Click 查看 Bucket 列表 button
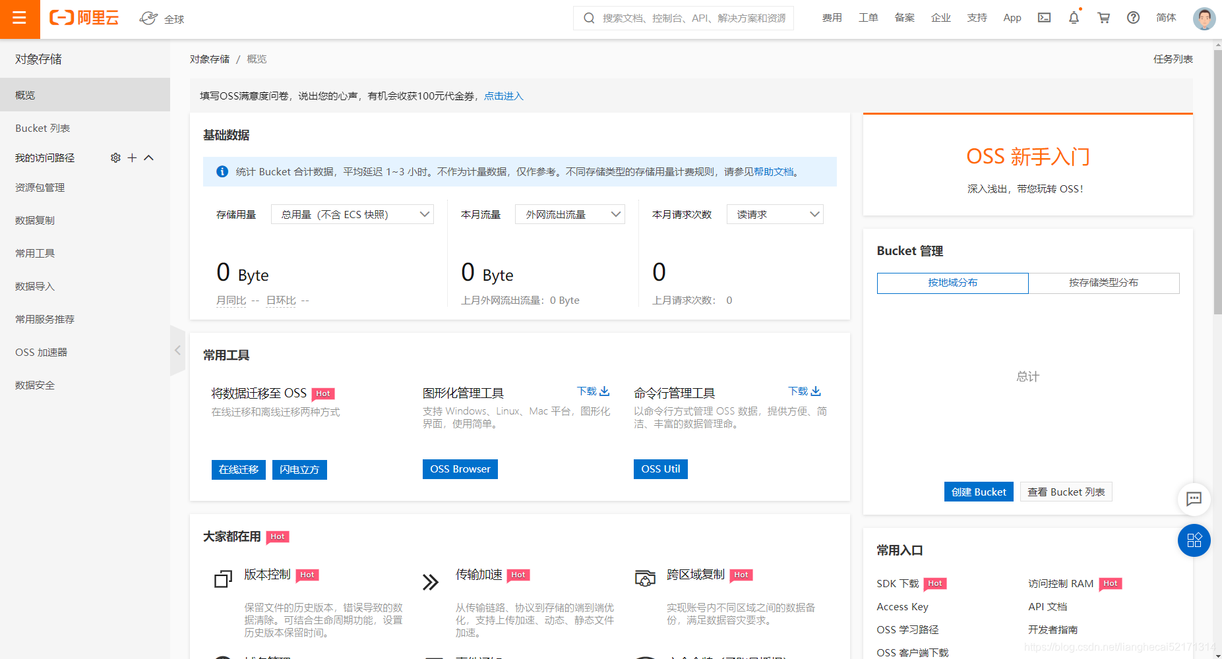The height and width of the screenshot is (659, 1222). click(1066, 492)
